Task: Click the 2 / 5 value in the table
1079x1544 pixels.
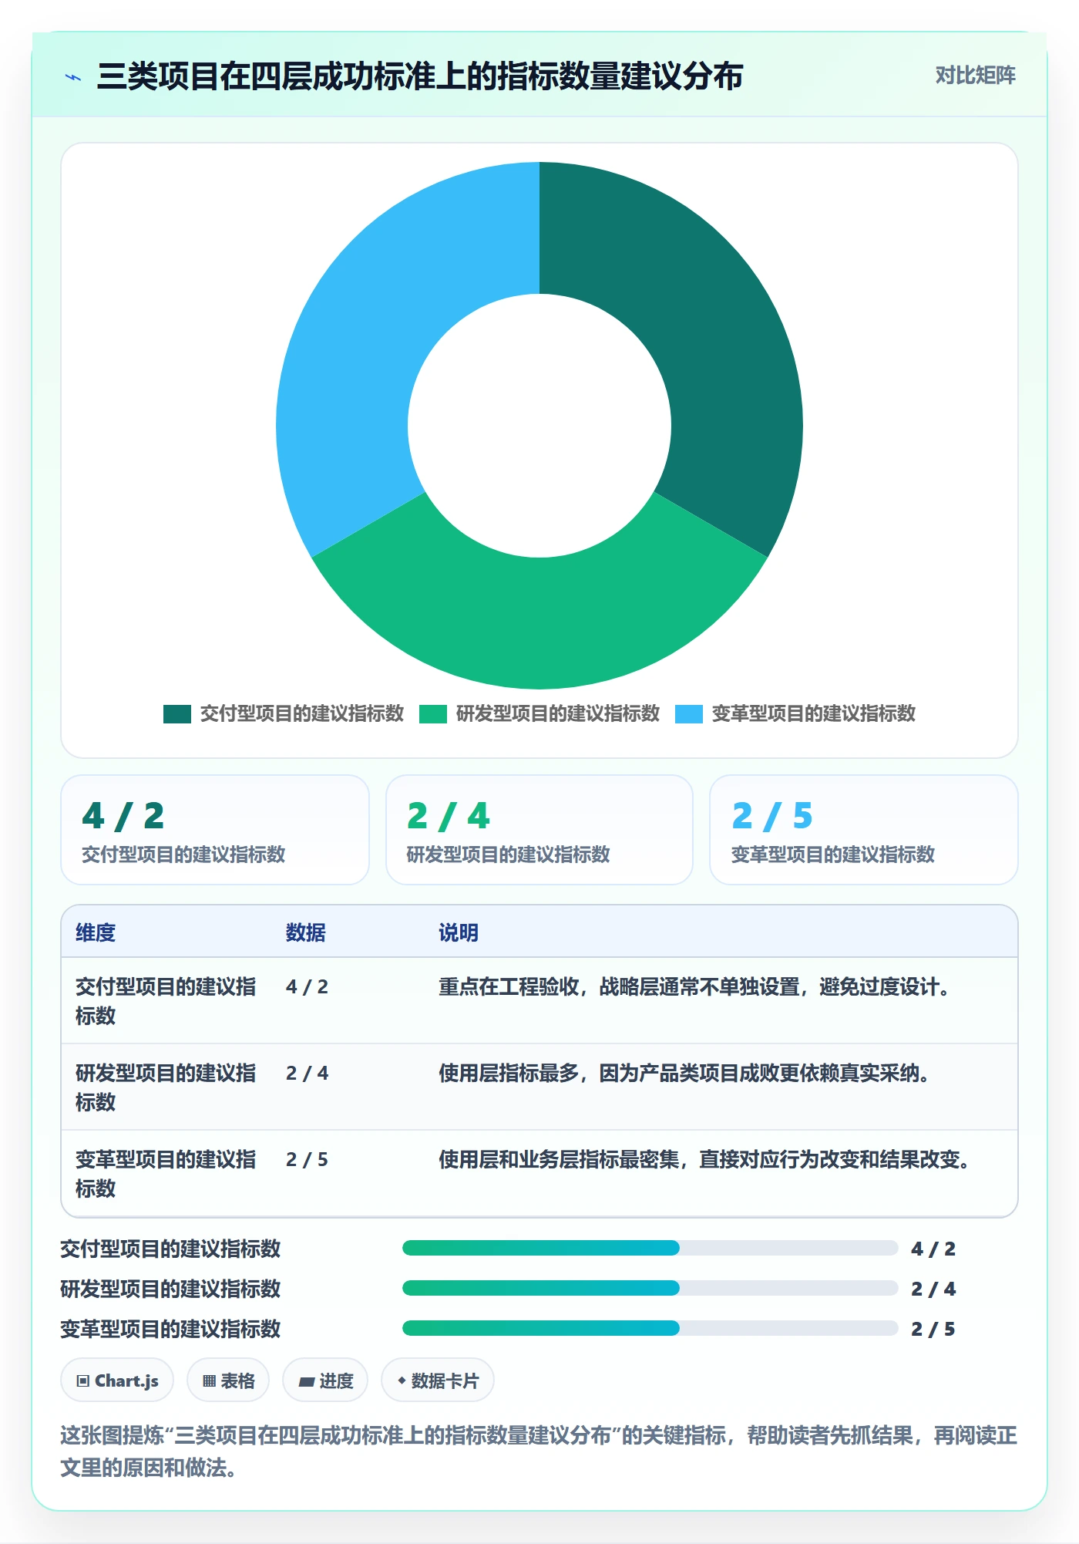Action: point(307,1159)
